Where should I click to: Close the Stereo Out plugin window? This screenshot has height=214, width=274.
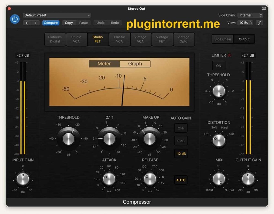coord(9,9)
